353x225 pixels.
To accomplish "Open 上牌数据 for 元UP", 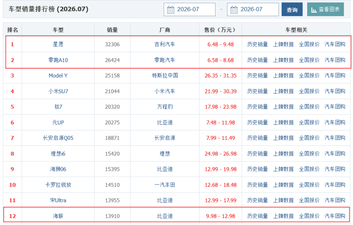I will [x=283, y=122].
